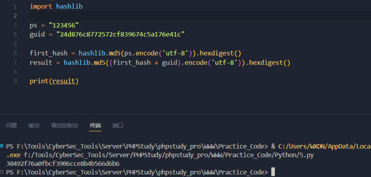This screenshot has height=177, width=371.
Task: Open the 调试控制台 debug console tab
Action: click(x=65, y=125)
